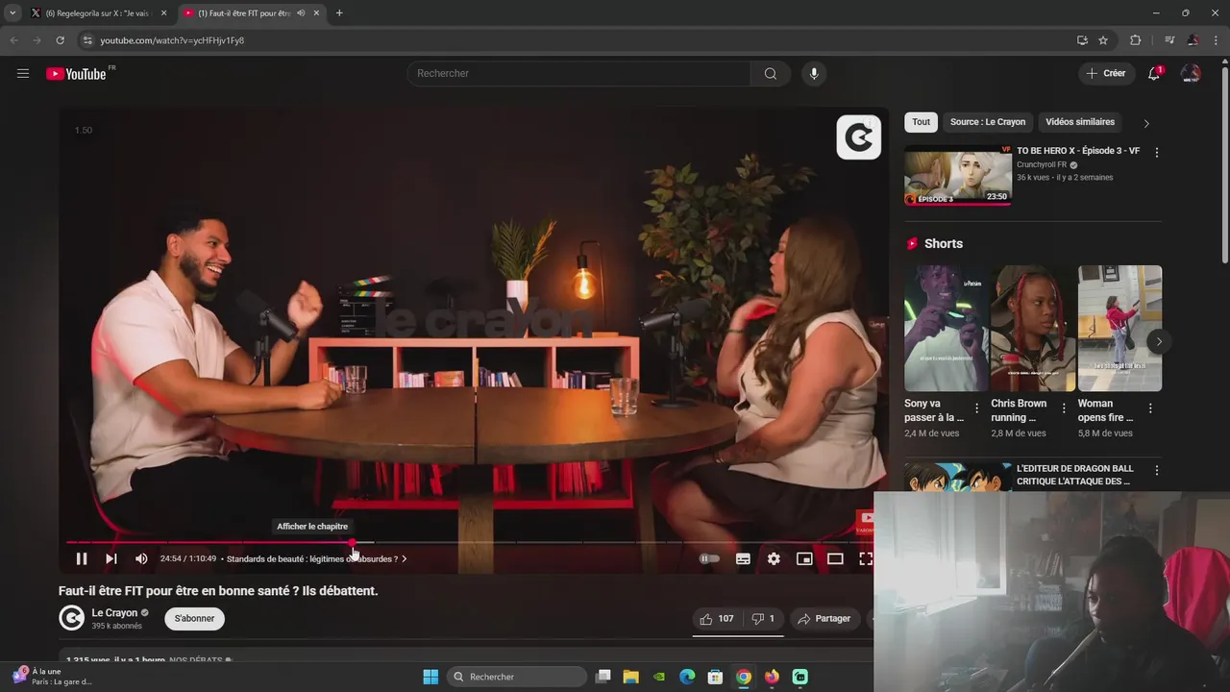Open options for Sony va passer short
The height and width of the screenshot is (692, 1230).
tap(976, 408)
